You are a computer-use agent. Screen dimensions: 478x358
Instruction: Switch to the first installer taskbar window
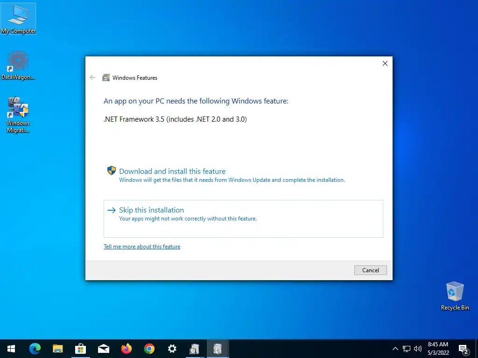(195, 349)
